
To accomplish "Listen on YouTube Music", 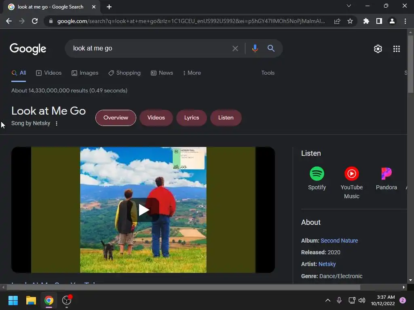I will click(351, 183).
